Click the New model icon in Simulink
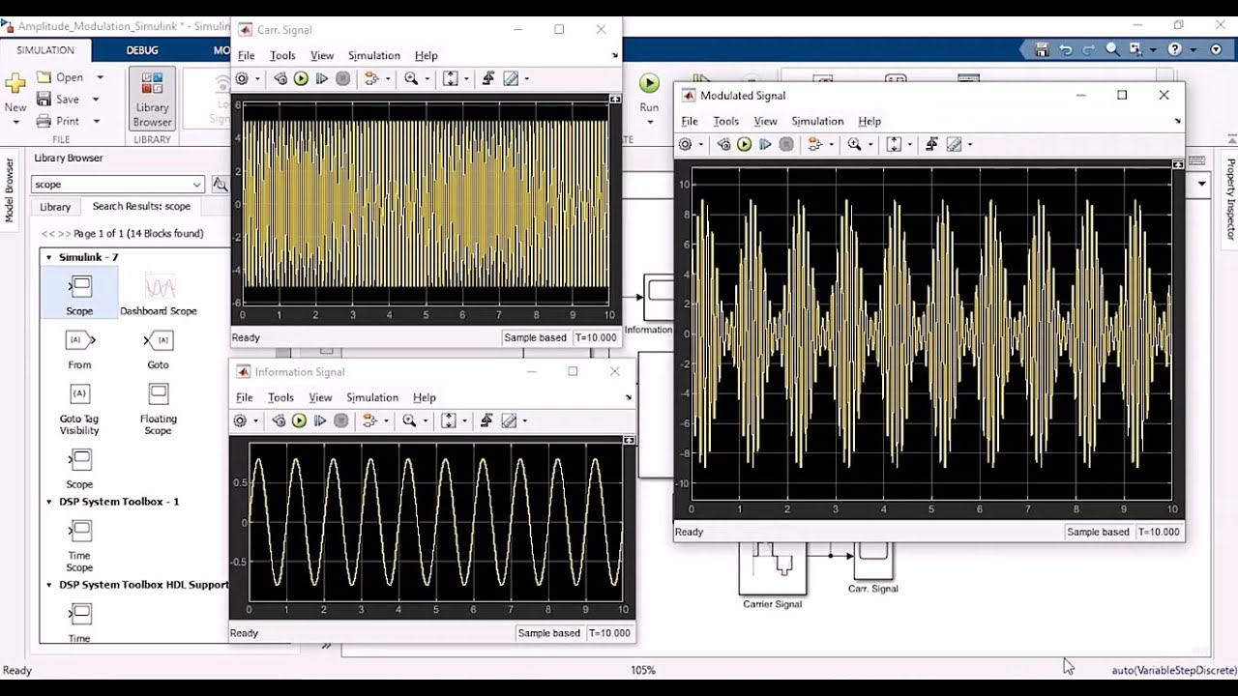This screenshot has height=696, width=1238. [x=15, y=84]
